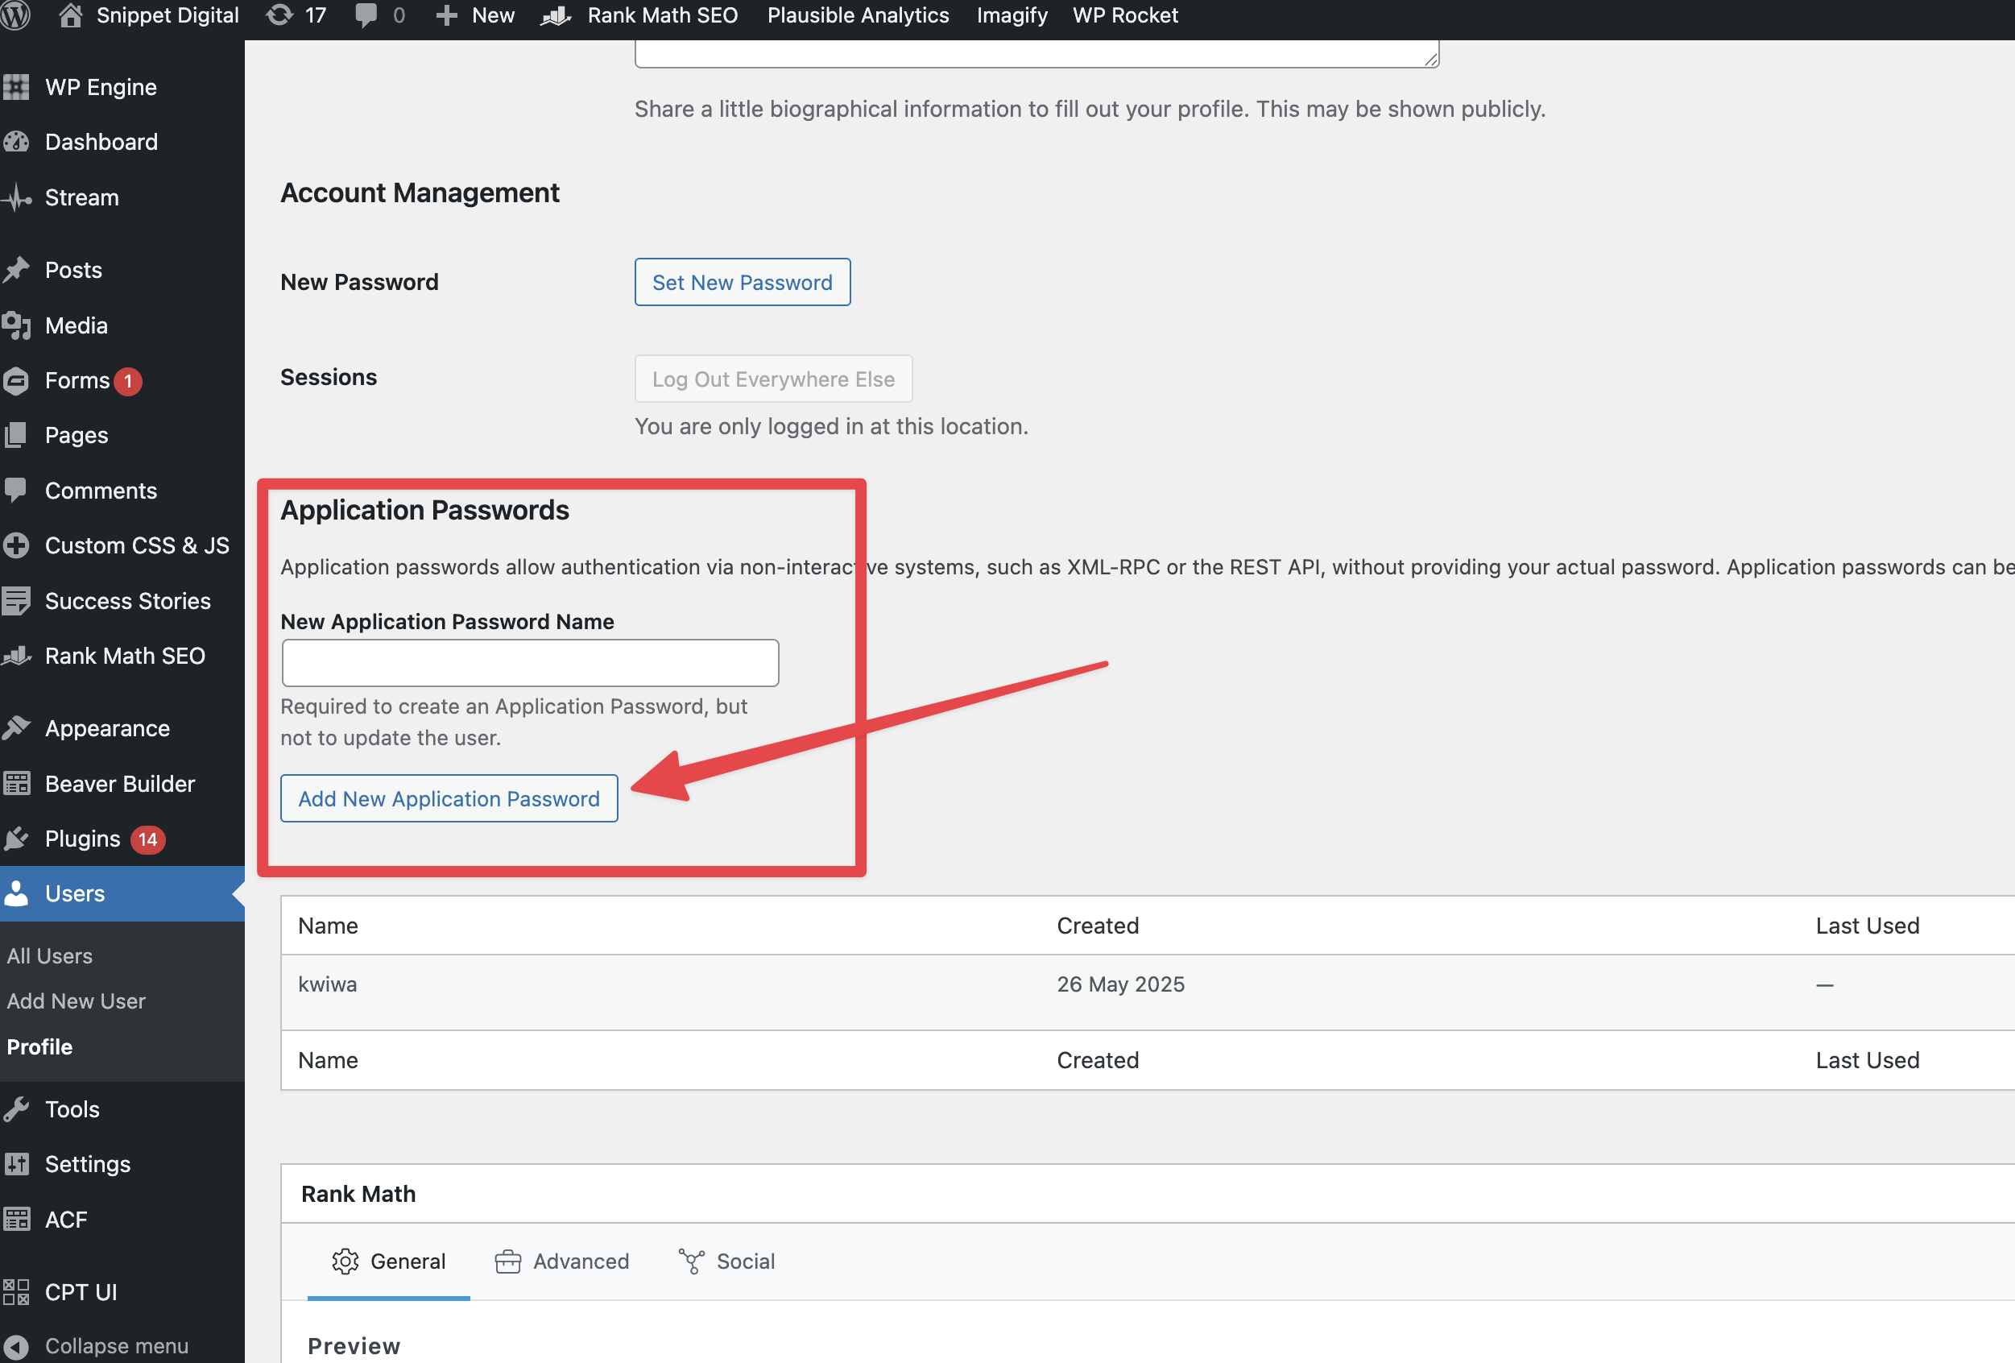The height and width of the screenshot is (1363, 2015).
Task: Click the Appearance paintbrush icon
Action: tap(16, 728)
